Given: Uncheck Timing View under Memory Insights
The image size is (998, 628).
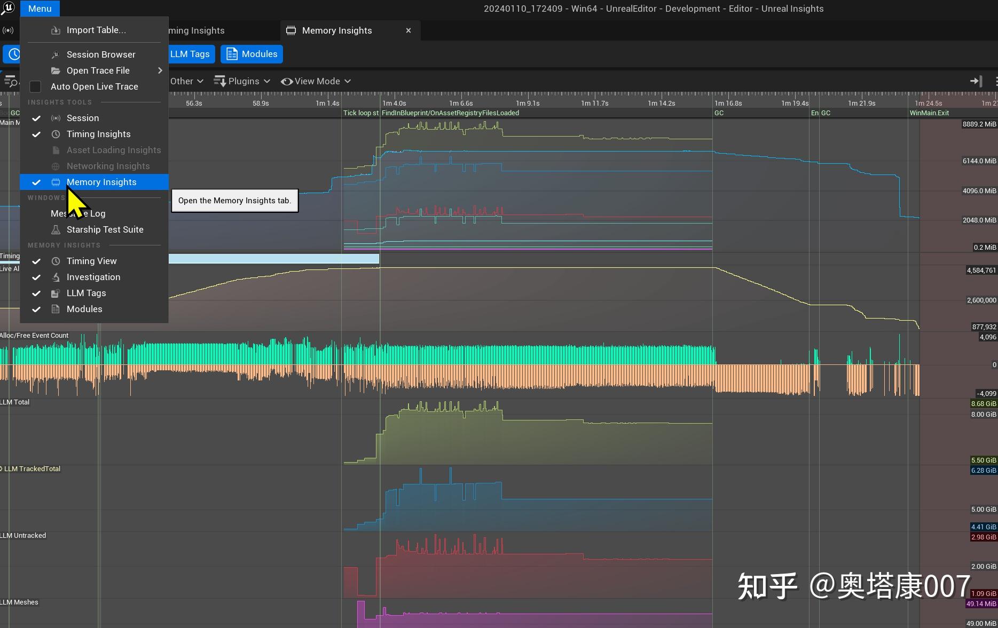Looking at the screenshot, I should click(x=36, y=261).
